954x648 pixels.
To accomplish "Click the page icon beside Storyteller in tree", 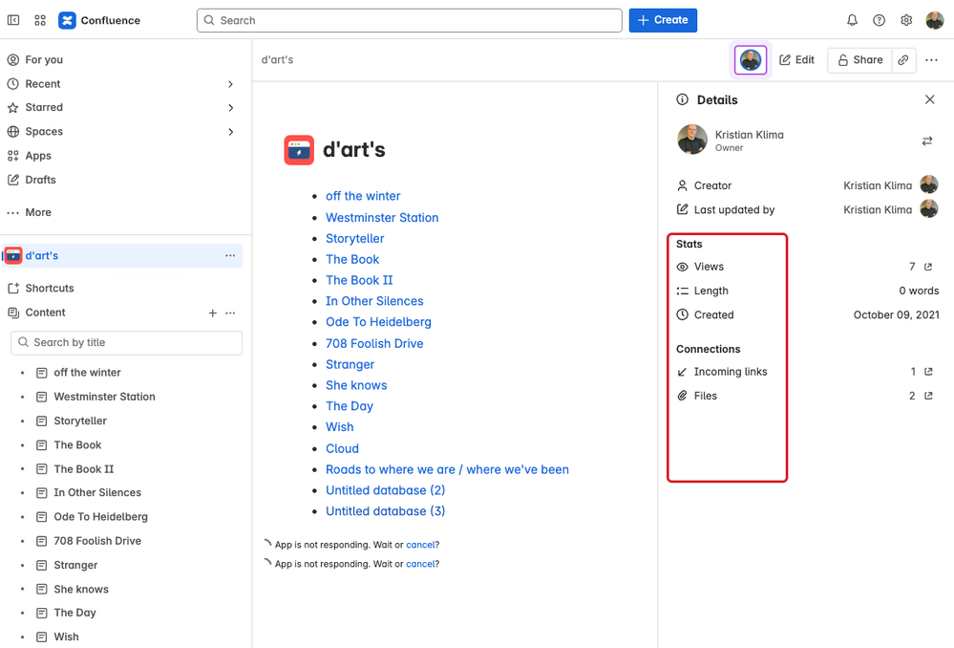I will coord(41,421).
